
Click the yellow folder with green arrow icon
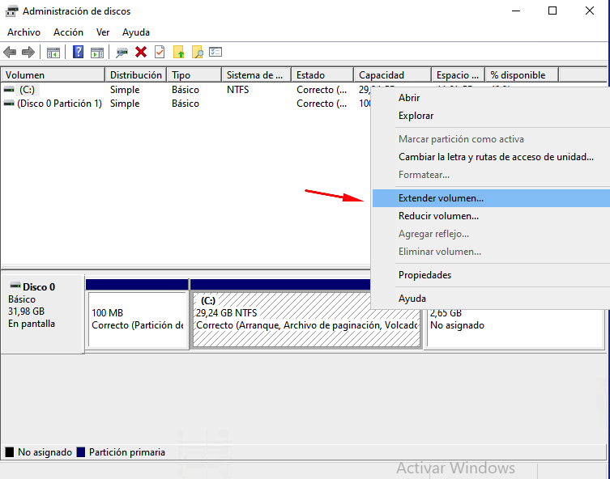[178, 52]
